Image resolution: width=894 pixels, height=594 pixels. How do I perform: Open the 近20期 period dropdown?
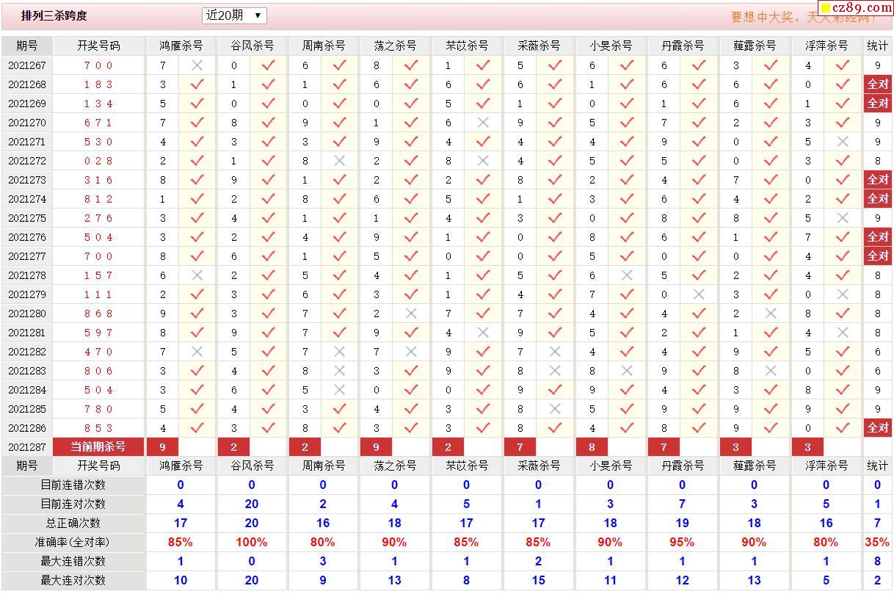coord(234,15)
